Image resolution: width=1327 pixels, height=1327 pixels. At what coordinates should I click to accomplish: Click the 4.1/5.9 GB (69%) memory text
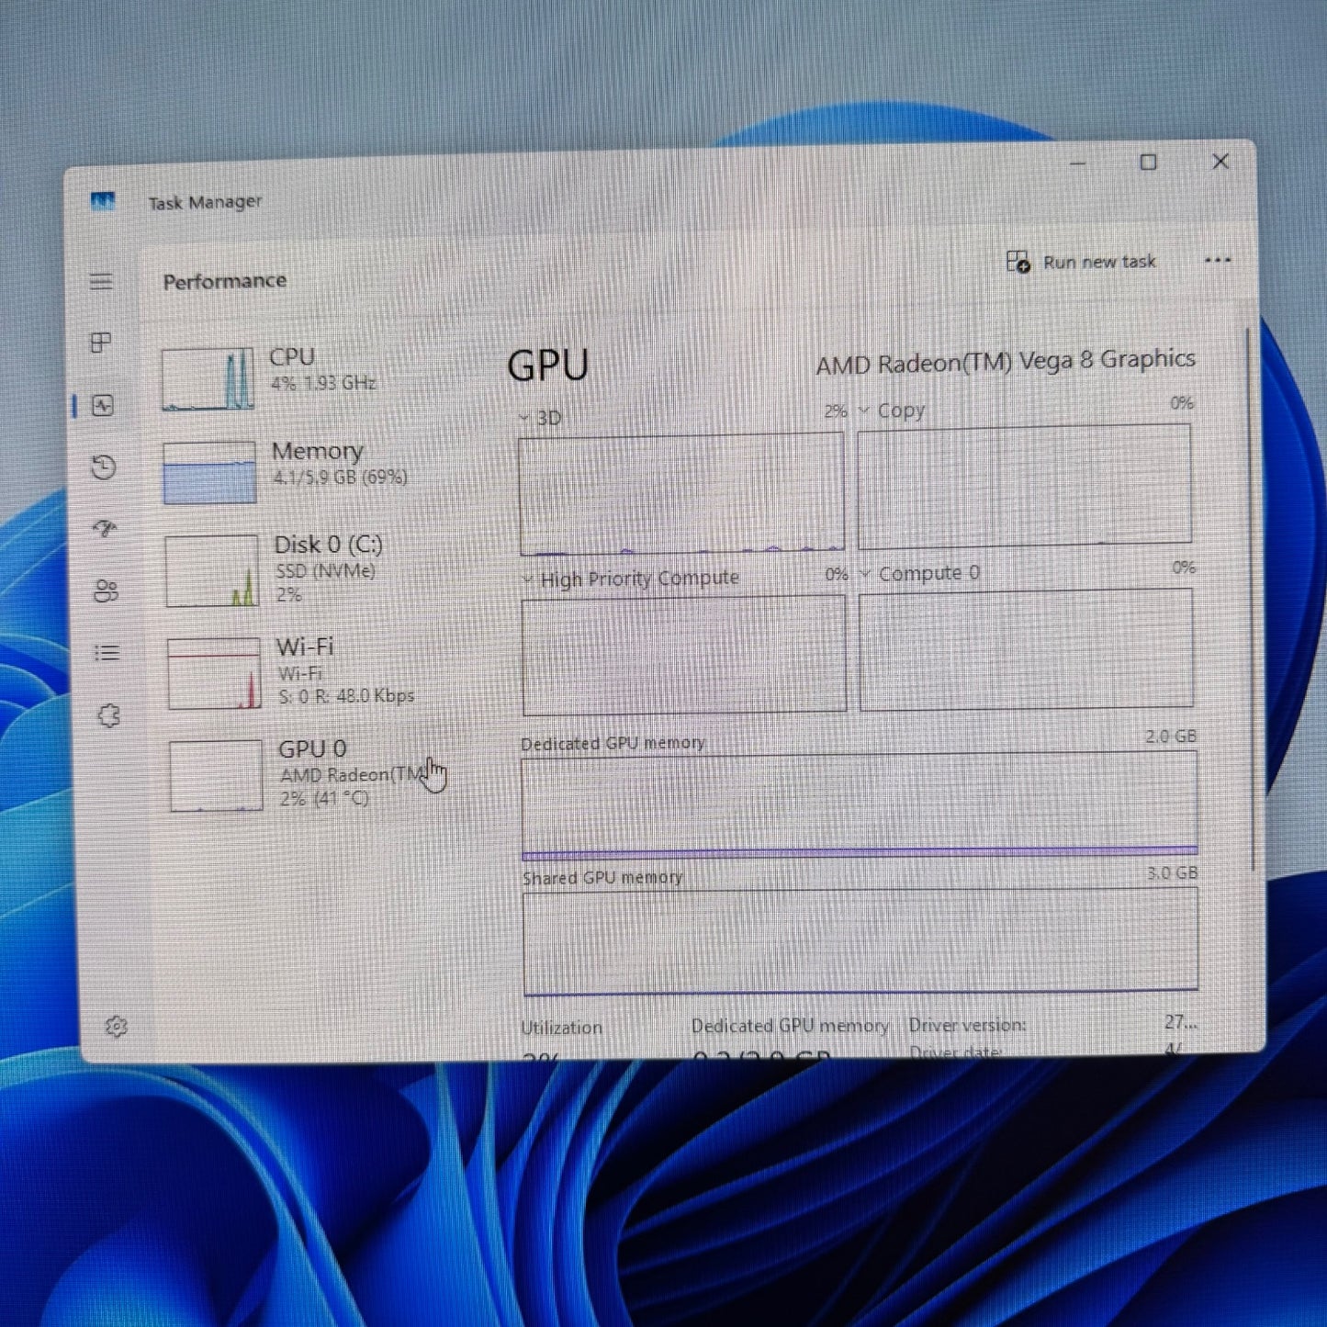point(341,478)
